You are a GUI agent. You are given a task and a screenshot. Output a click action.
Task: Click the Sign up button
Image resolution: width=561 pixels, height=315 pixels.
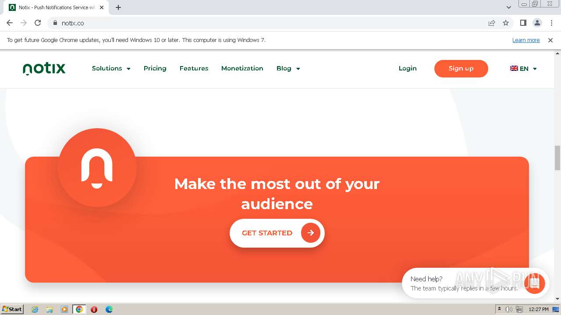coord(461,69)
